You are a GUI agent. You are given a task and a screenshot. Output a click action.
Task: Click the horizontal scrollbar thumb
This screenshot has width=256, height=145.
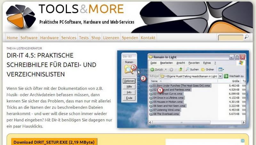(181, 122)
